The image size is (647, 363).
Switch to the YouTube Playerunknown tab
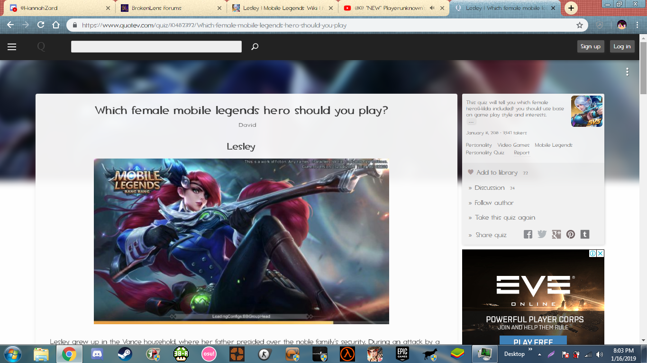[x=394, y=8]
